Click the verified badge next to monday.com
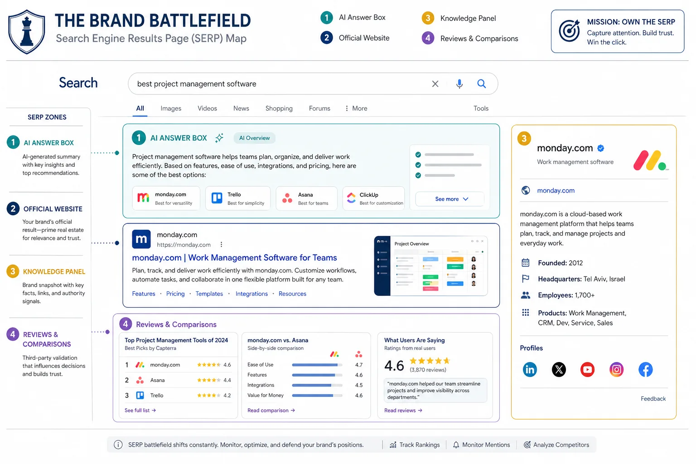The width and height of the screenshot is (696, 464). click(x=601, y=148)
